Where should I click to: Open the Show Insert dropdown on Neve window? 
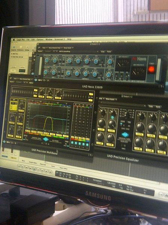point(68,48)
